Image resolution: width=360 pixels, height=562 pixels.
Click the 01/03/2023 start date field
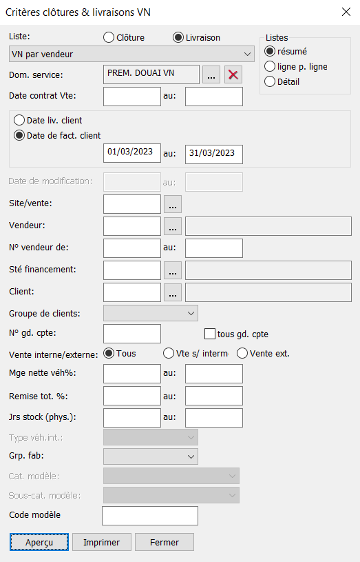pos(132,153)
